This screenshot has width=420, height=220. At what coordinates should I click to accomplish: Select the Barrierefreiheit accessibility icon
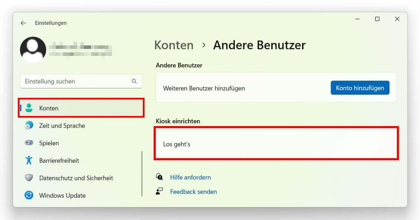[x=29, y=160]
